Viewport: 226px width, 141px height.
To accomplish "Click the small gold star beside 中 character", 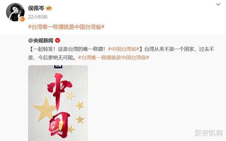I will pos(71,96).
